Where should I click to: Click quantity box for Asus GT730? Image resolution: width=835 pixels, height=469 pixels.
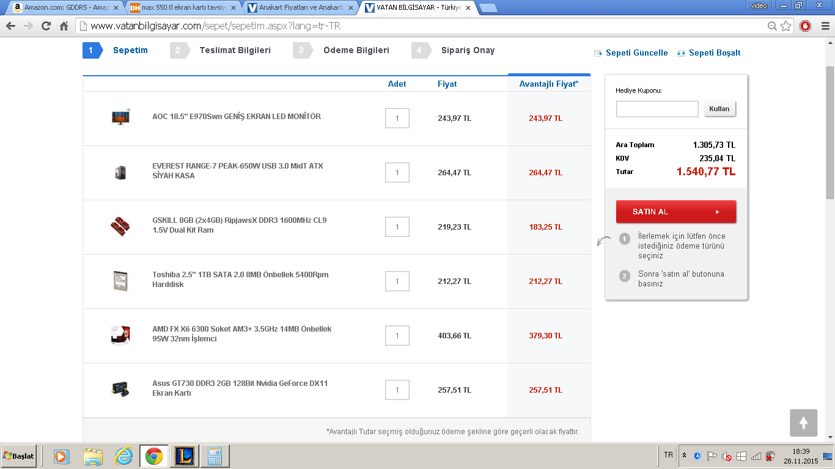(x=397, y=390)
